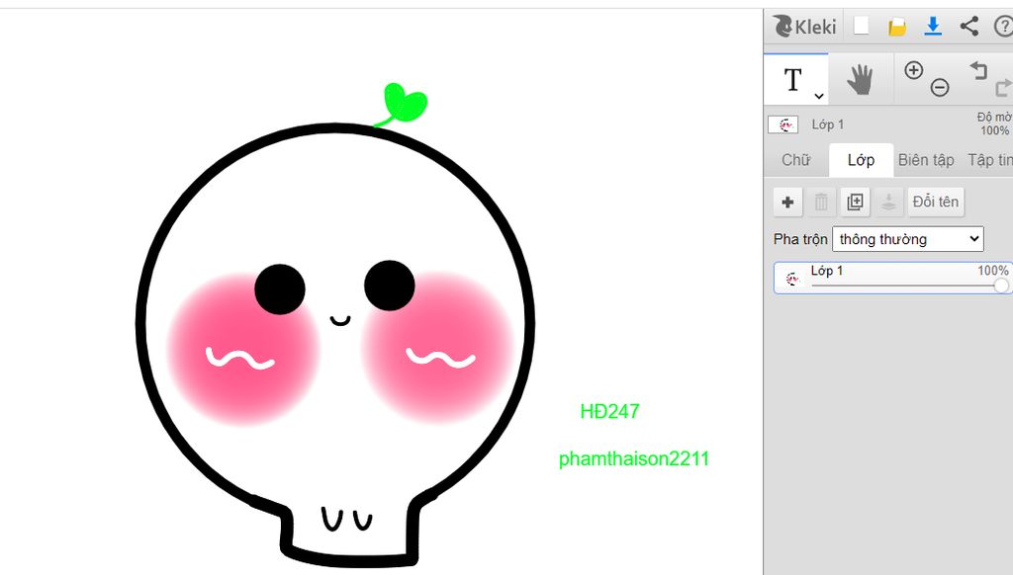Select the Hand pan tool

(860, 80)
